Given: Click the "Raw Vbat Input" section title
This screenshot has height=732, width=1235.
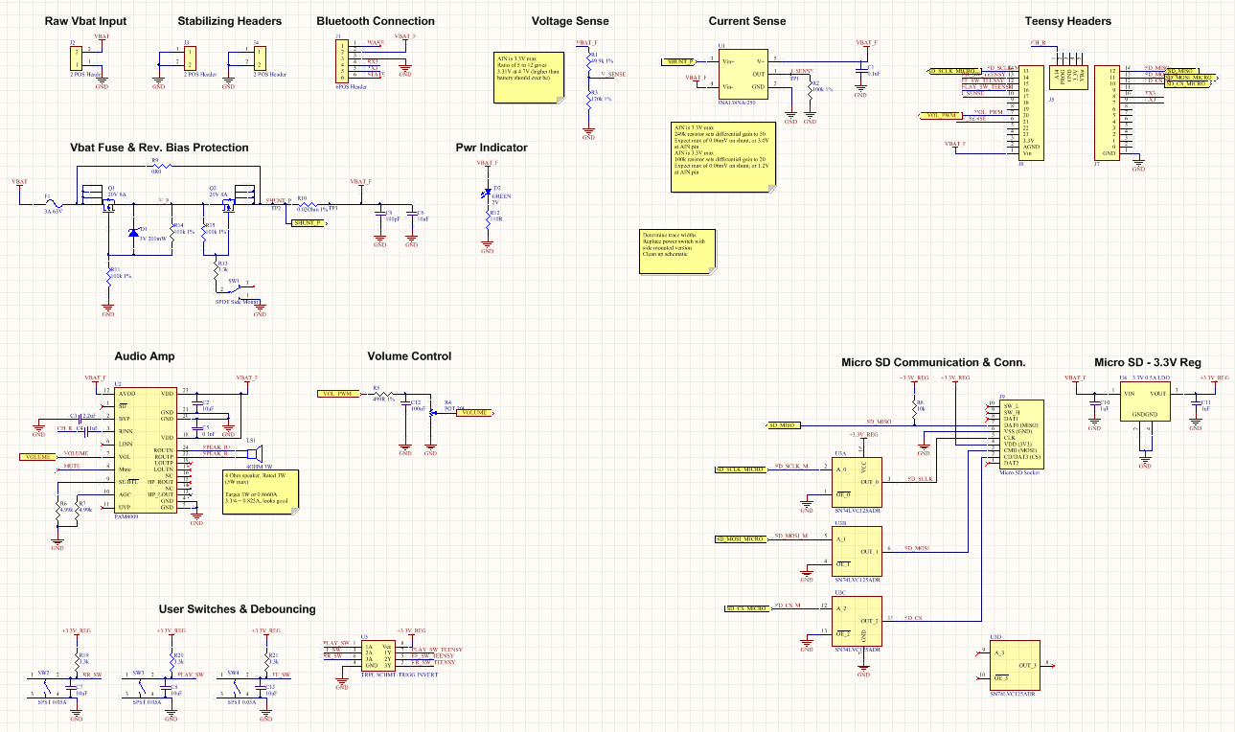Looking at the screenshot, I should [85, 21].
